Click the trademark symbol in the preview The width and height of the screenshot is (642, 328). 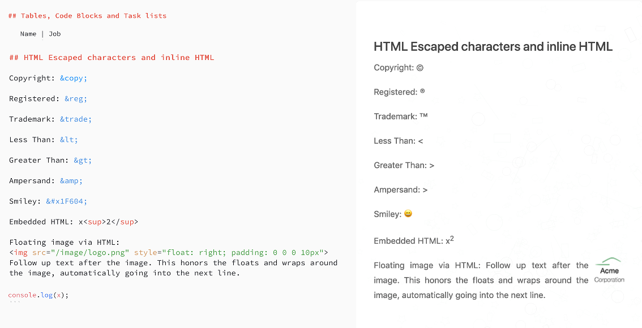[x=423, y=116]
